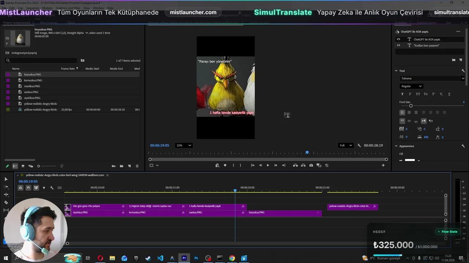Click the Lift button
The width and height of the screenshot is (469, 263).
[295, 165]
